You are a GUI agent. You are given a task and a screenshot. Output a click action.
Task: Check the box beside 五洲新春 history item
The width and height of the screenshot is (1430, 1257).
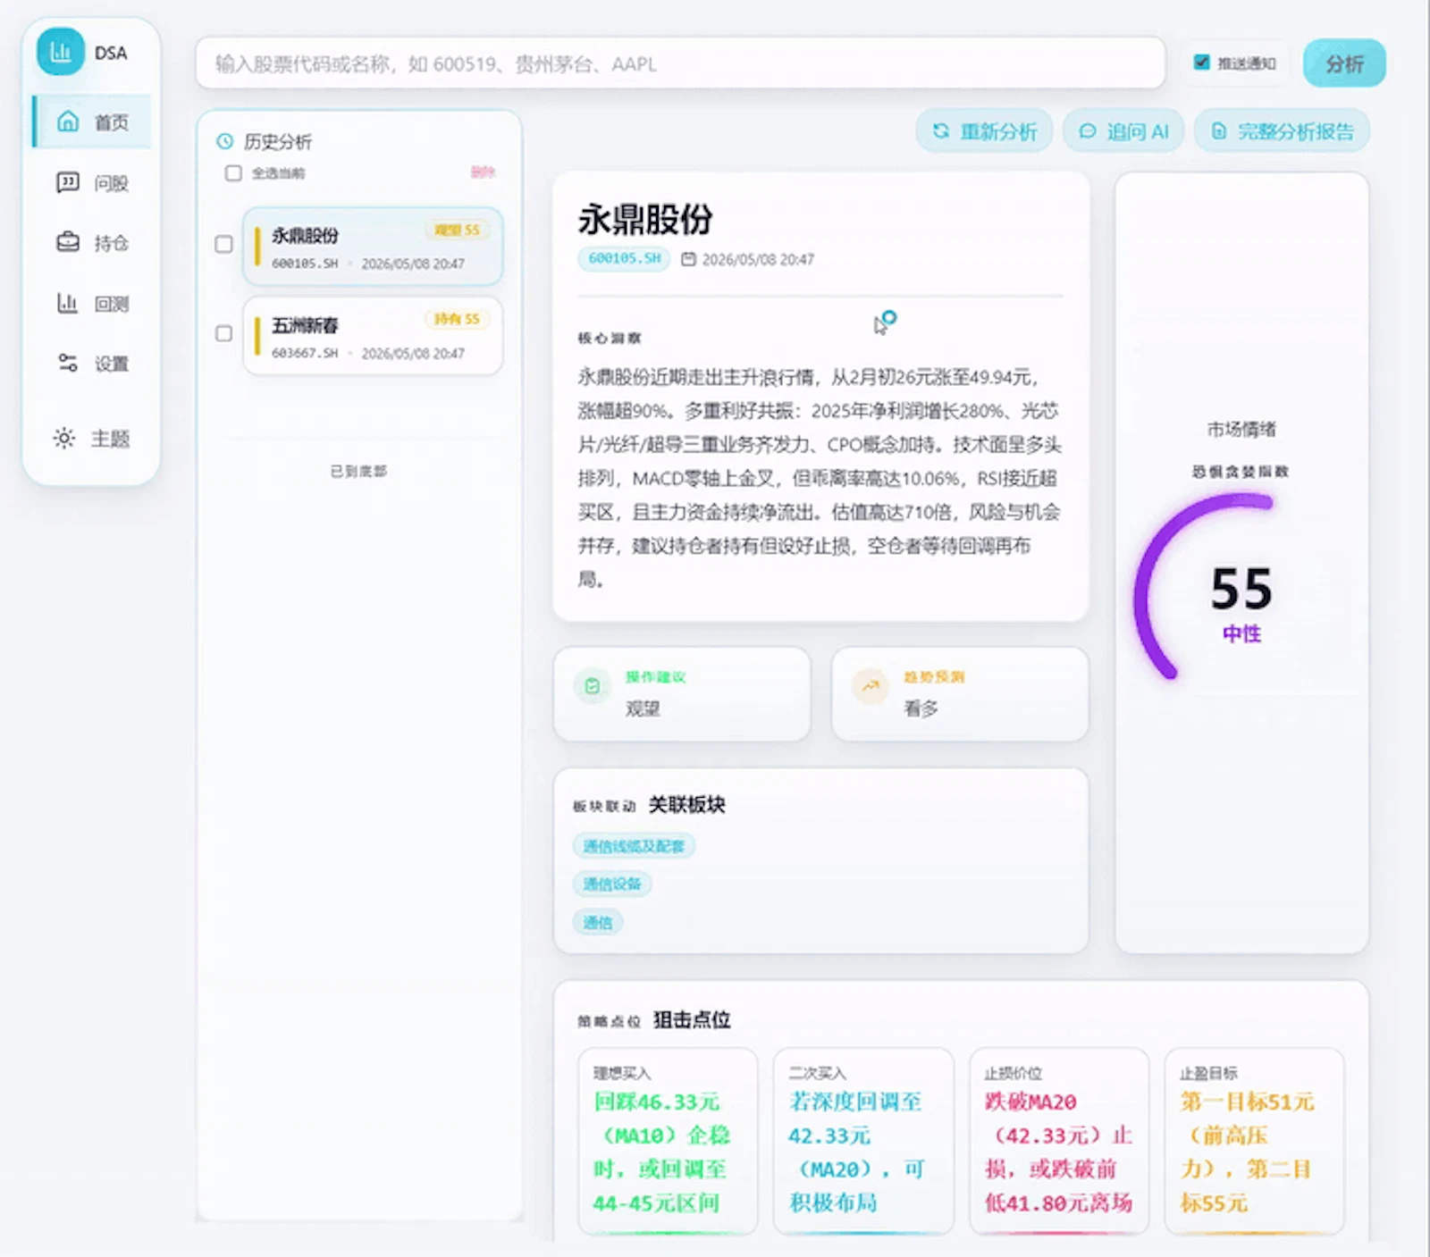223,333
